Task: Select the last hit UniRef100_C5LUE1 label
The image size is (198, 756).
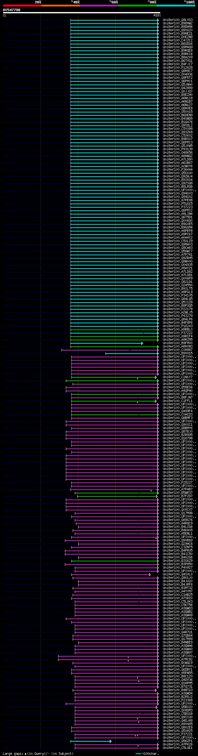Action: [178, 748]
